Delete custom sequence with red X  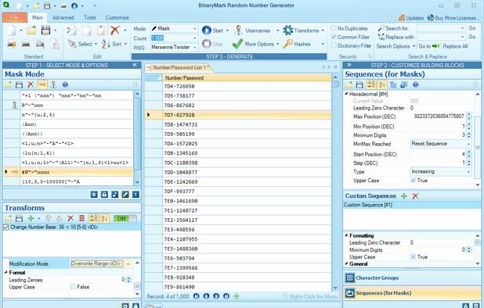[416, 196]
